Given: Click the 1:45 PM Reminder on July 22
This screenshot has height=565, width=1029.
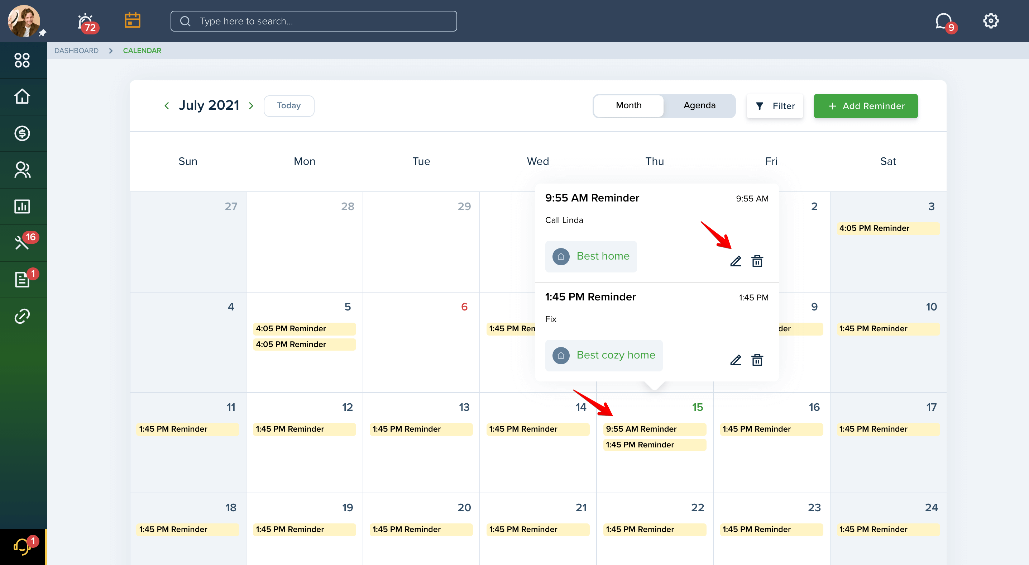Looking at the screenshot, I should pos(654,530).
